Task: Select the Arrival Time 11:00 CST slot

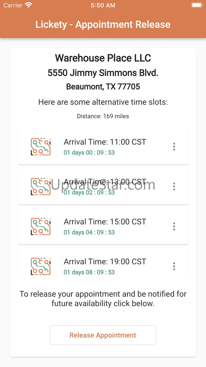Action: coord(105,142)
